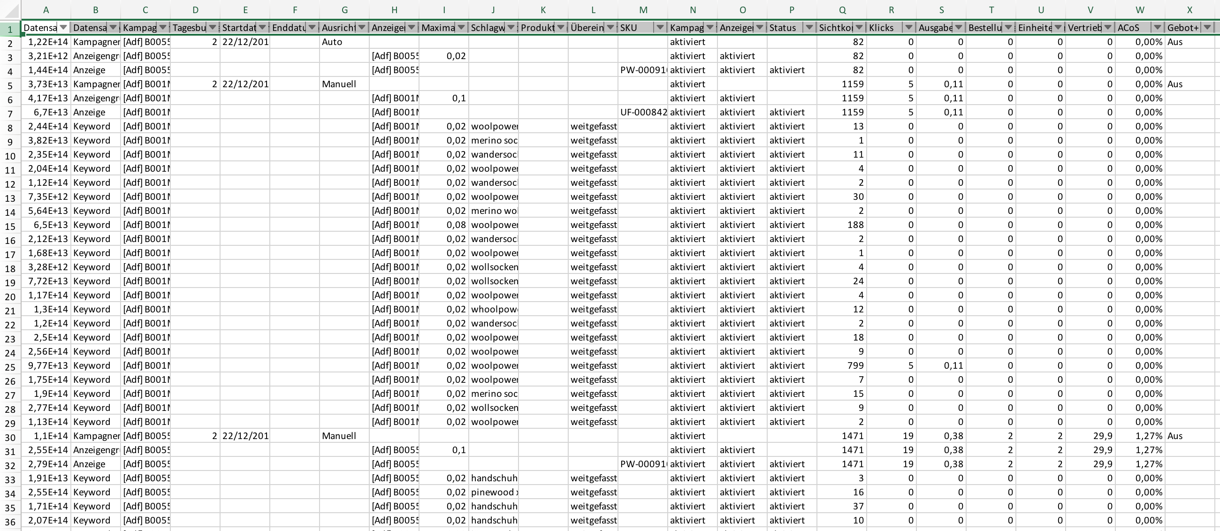The image size is (1220, 531).
Task: Click 'Auto' cell in row 2
Action: coord(344,42)
